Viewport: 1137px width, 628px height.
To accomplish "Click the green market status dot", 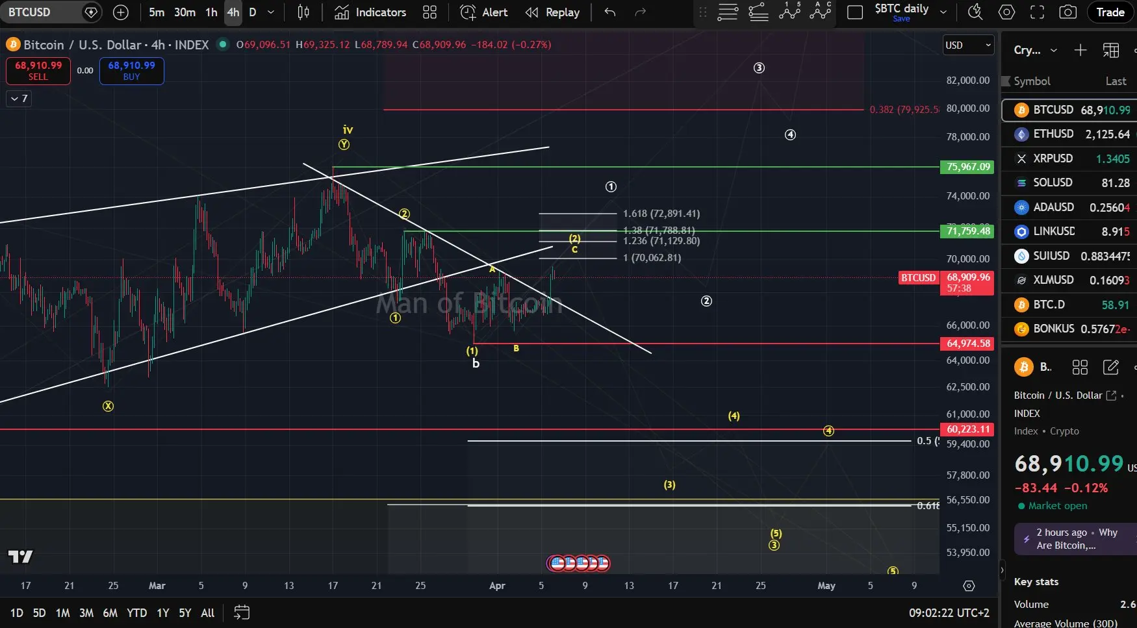I will (x=223, y=44).
